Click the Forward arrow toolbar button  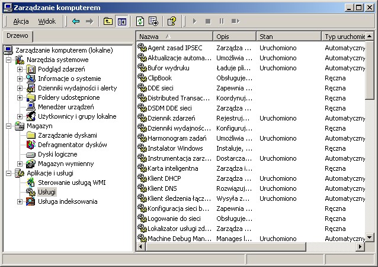click(89, 21)
